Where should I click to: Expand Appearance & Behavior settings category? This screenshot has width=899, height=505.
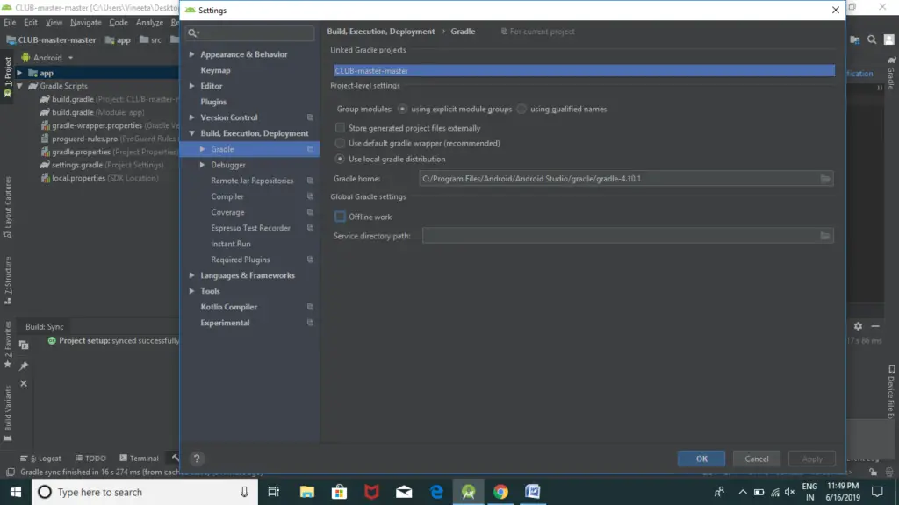point(192,54)
